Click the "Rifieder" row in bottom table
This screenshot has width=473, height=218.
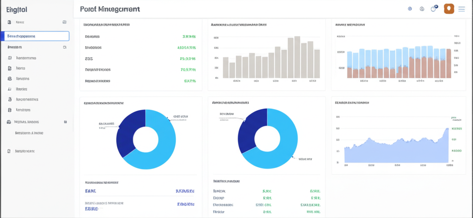tap(267, 212)
